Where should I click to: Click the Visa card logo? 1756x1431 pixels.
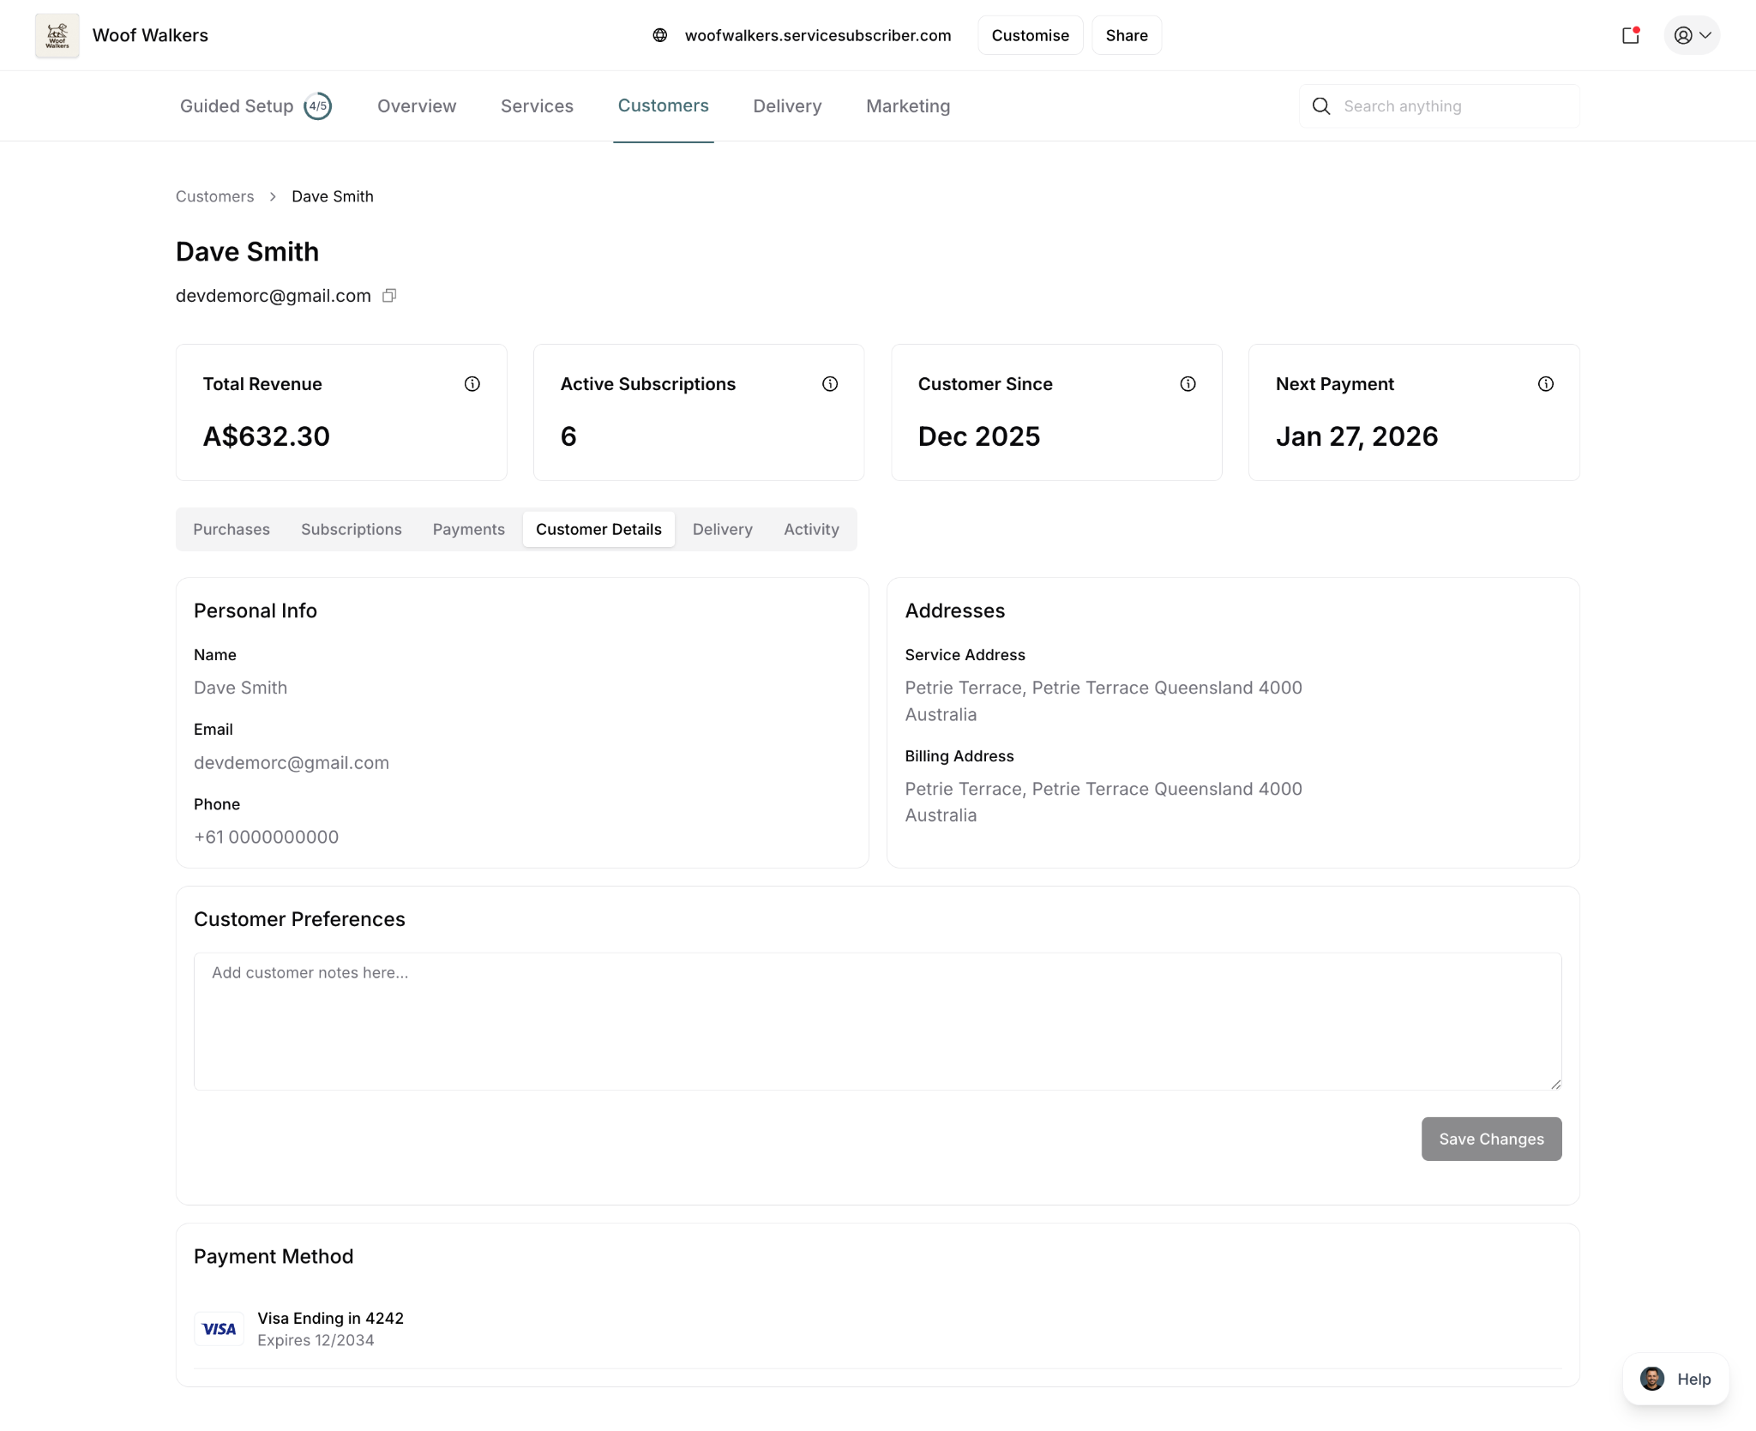tap(219, 1329)
